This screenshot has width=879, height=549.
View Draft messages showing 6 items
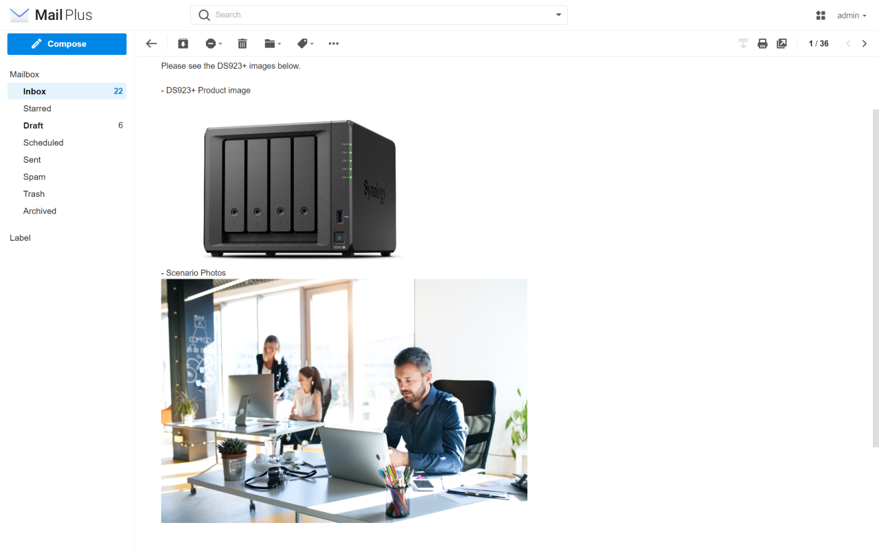[x=32, y=125]
